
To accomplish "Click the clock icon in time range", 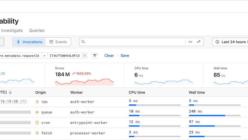I will (217, 42).
